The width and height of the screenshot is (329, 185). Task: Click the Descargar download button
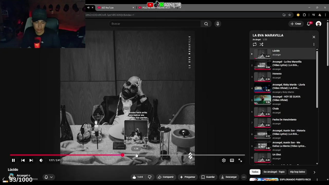229,177
